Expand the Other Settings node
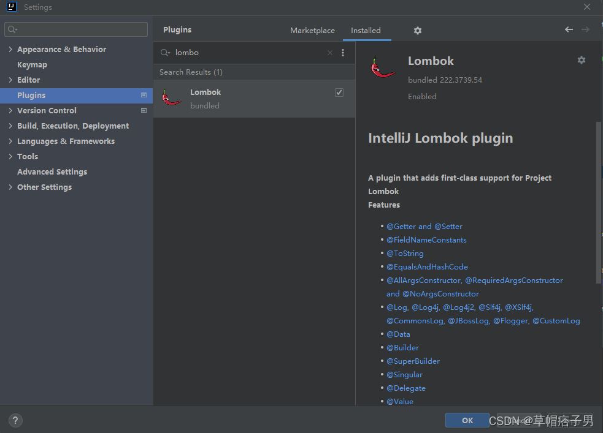The height and width of the screenshot is (433, 603). (10, 187)
